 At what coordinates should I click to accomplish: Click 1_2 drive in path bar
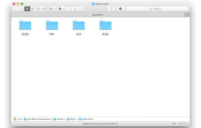(17, 119)
